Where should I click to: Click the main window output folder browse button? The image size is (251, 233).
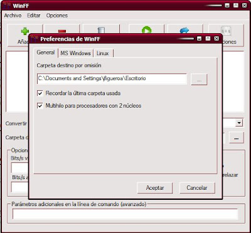[x=237, y=138]
